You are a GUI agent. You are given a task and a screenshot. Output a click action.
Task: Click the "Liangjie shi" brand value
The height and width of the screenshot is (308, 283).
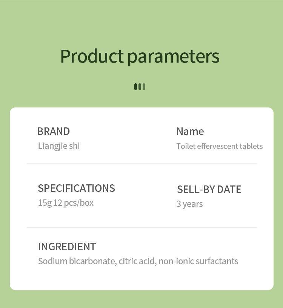point(59,146)
